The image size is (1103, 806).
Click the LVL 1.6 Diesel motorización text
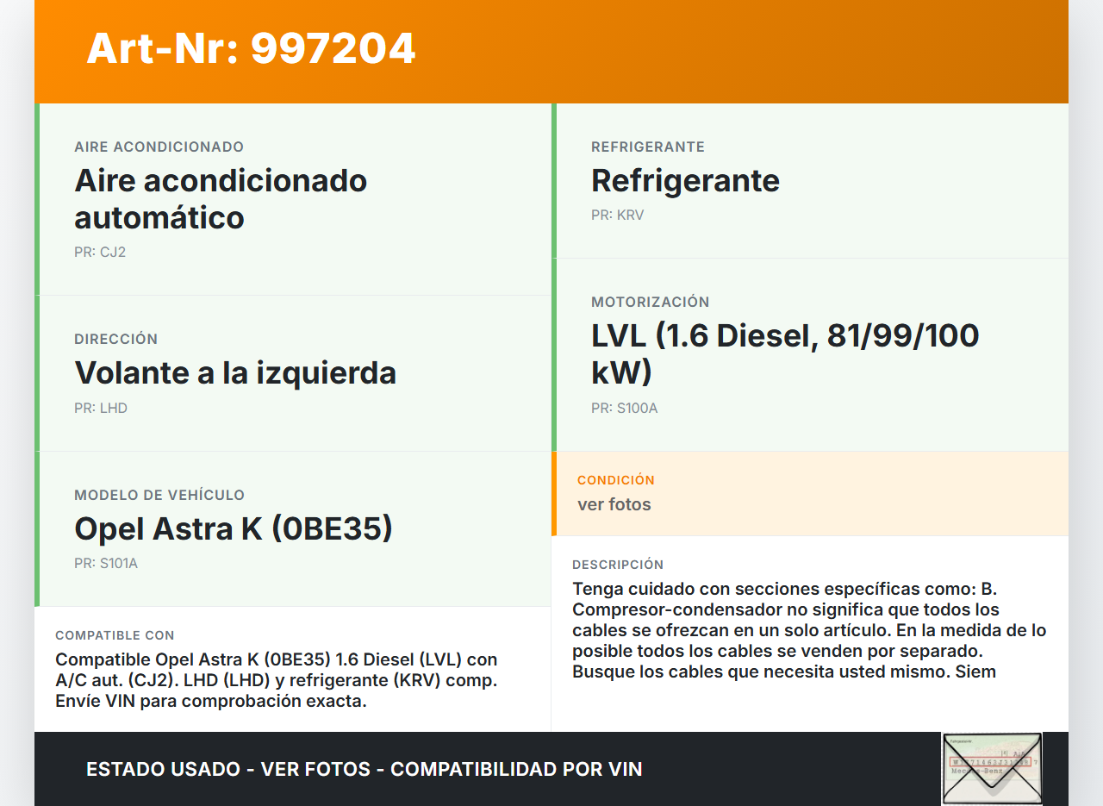click(784, 353)
